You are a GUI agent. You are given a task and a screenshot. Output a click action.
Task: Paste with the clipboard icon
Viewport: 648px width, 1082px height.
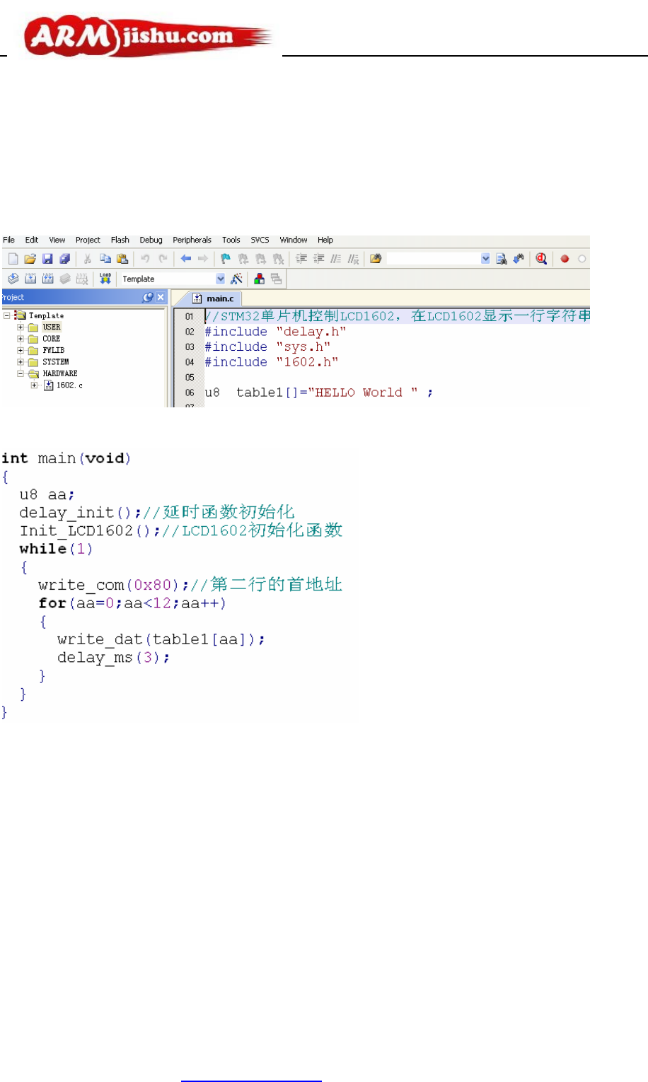[122, 259]
